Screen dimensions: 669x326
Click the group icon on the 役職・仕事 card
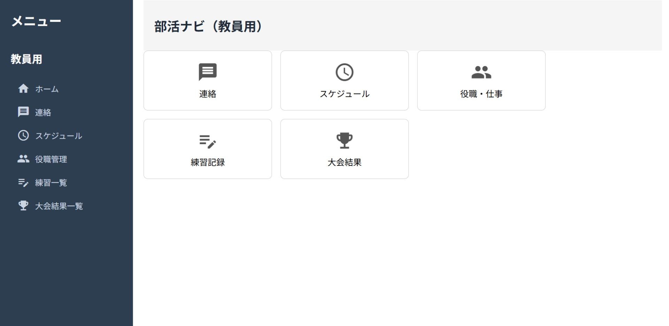[x=481, y=72]
